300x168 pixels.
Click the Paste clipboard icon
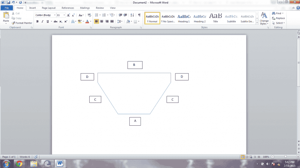tap(6, 15)
